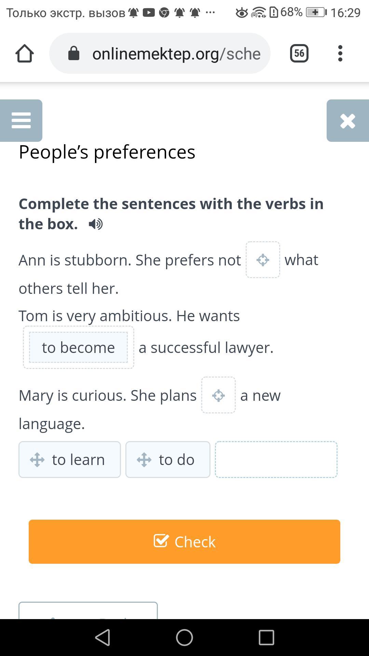Pick the 'to learn' word tile

click(x=70, y=460)
